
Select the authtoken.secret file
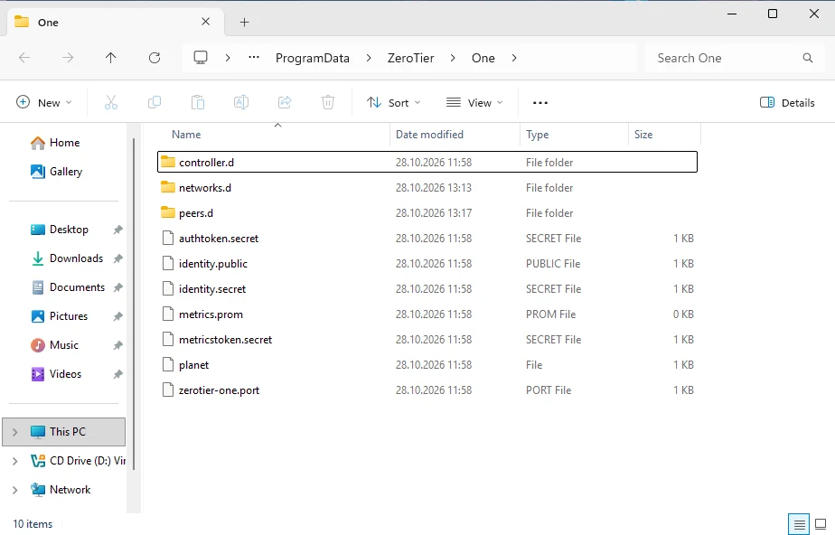point(427,239)
